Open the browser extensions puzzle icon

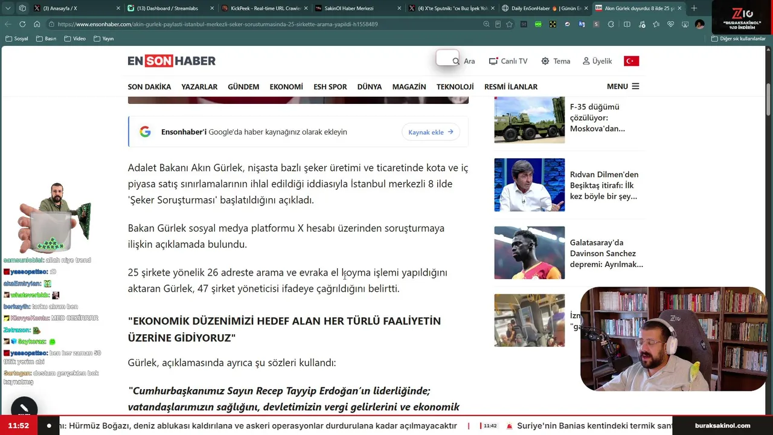611,24
